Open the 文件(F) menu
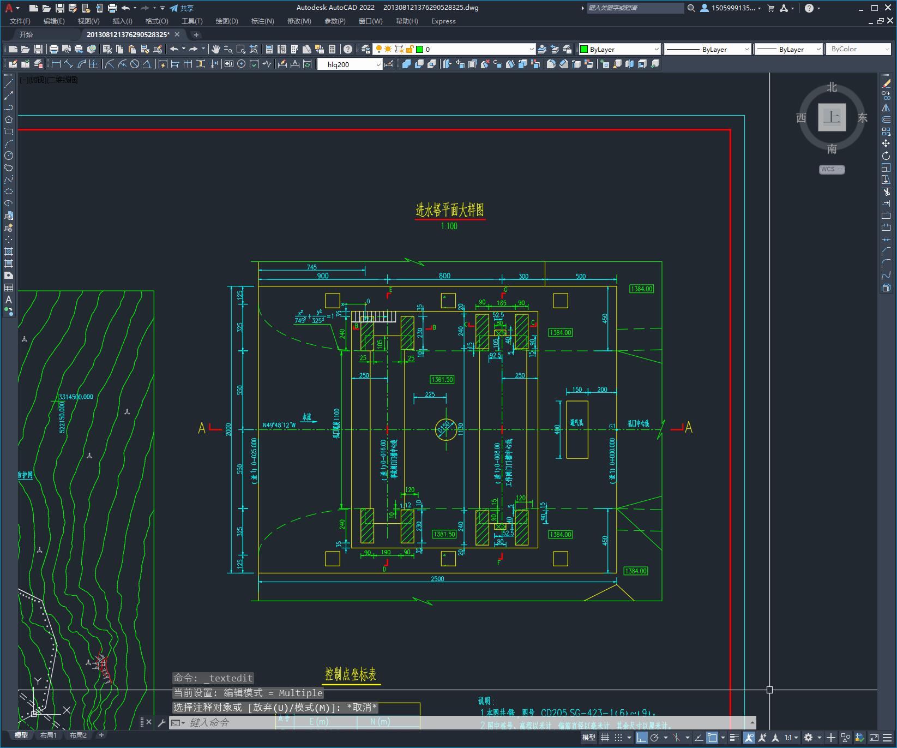This screenshot has height=748, width=897. pyautogui.click(x=20, y=21)
